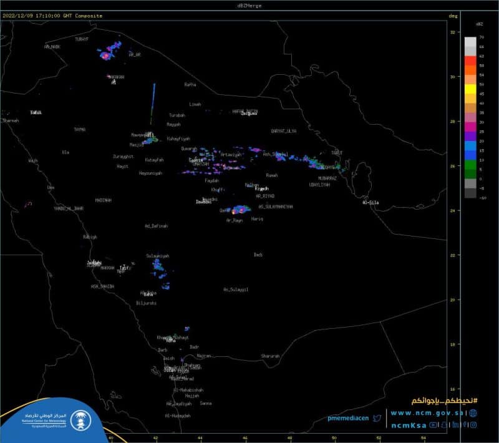Select the bright green swatch near 5 dBZ
This screenshot has width=499, height=443.
click(470, 165)
